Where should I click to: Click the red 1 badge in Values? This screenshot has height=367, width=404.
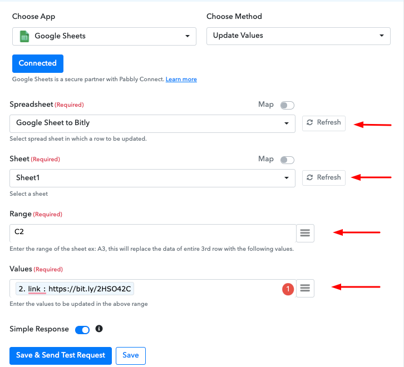288,289
